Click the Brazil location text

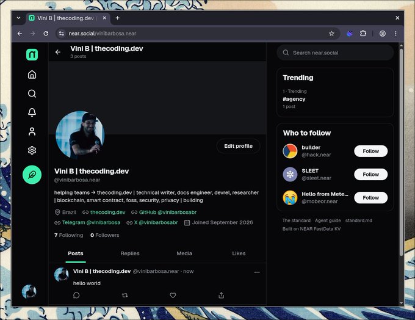coord(69,212)
